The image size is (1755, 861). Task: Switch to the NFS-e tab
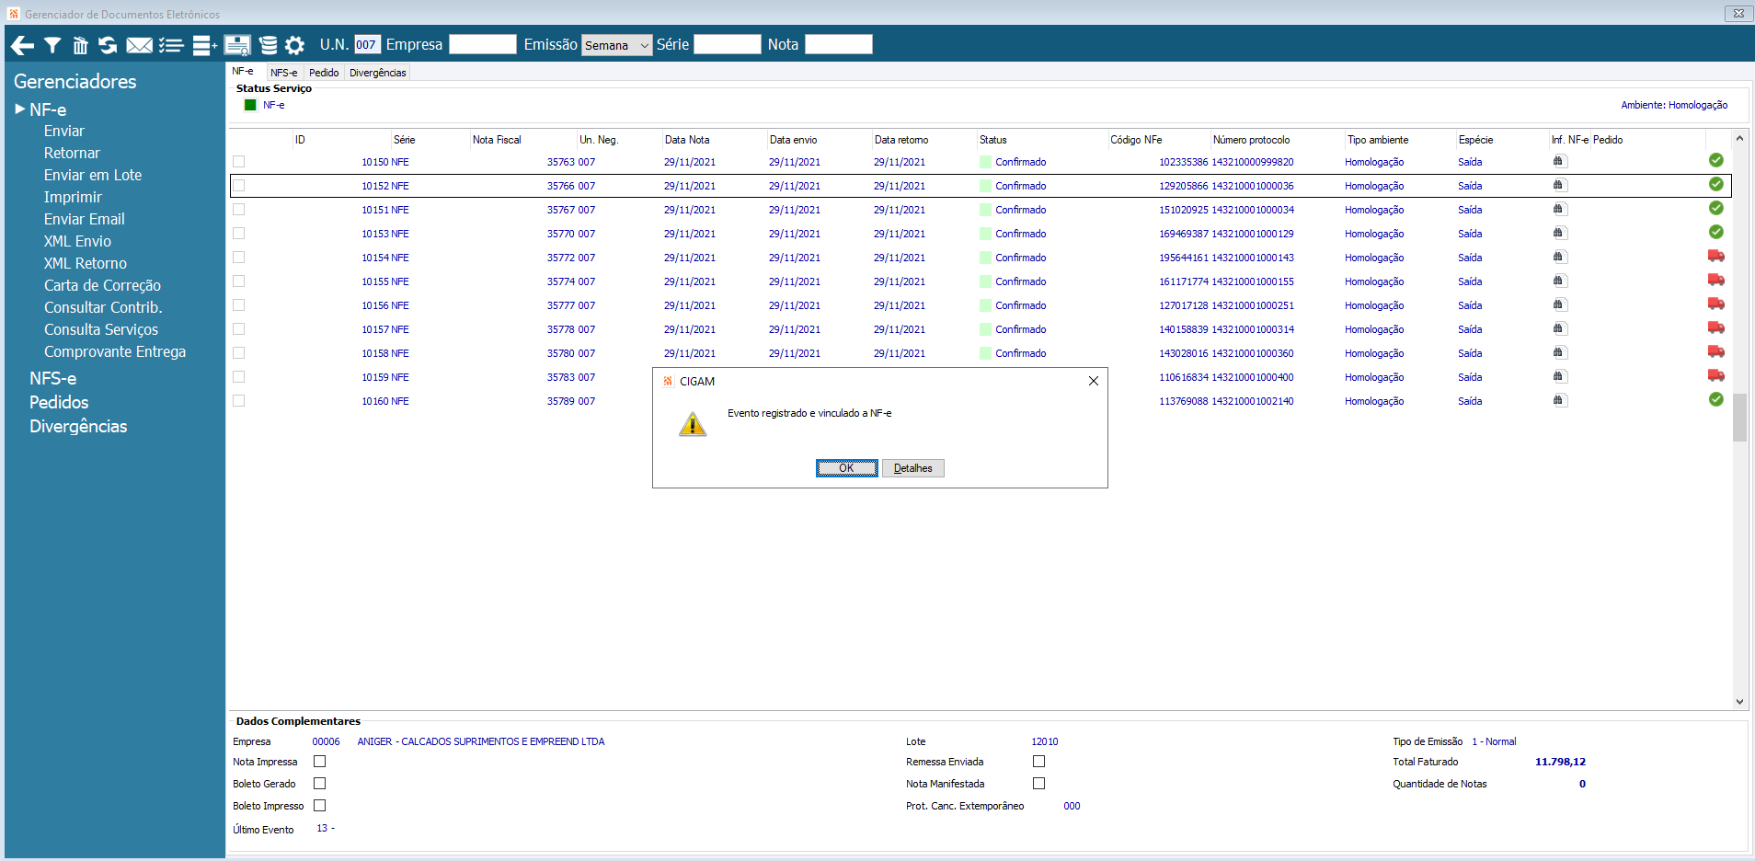(284, 73)
